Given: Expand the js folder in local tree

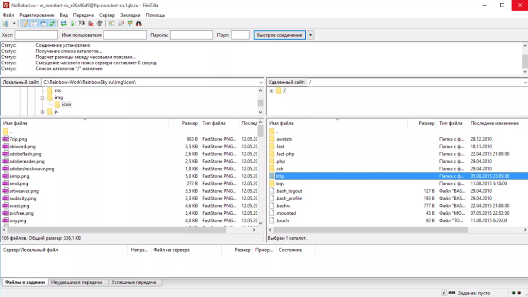Looking at the screenshot, I should pyautogui.click(x=42, y=112).
